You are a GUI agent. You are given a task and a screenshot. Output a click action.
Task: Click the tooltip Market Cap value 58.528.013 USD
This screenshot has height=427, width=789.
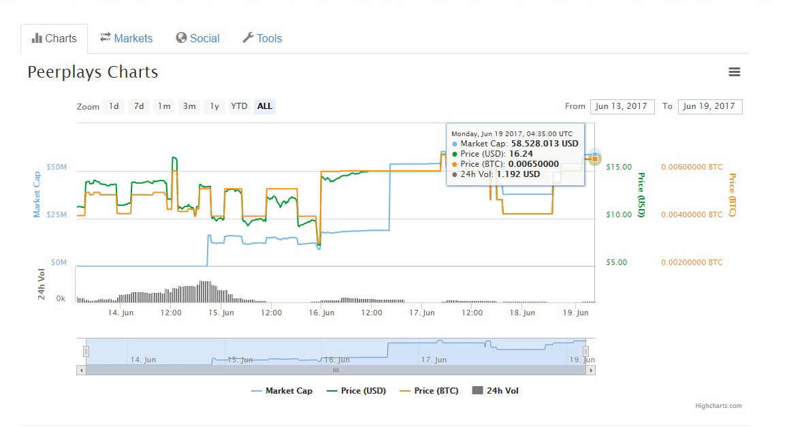pyautogui.click(x=545, y=144)
